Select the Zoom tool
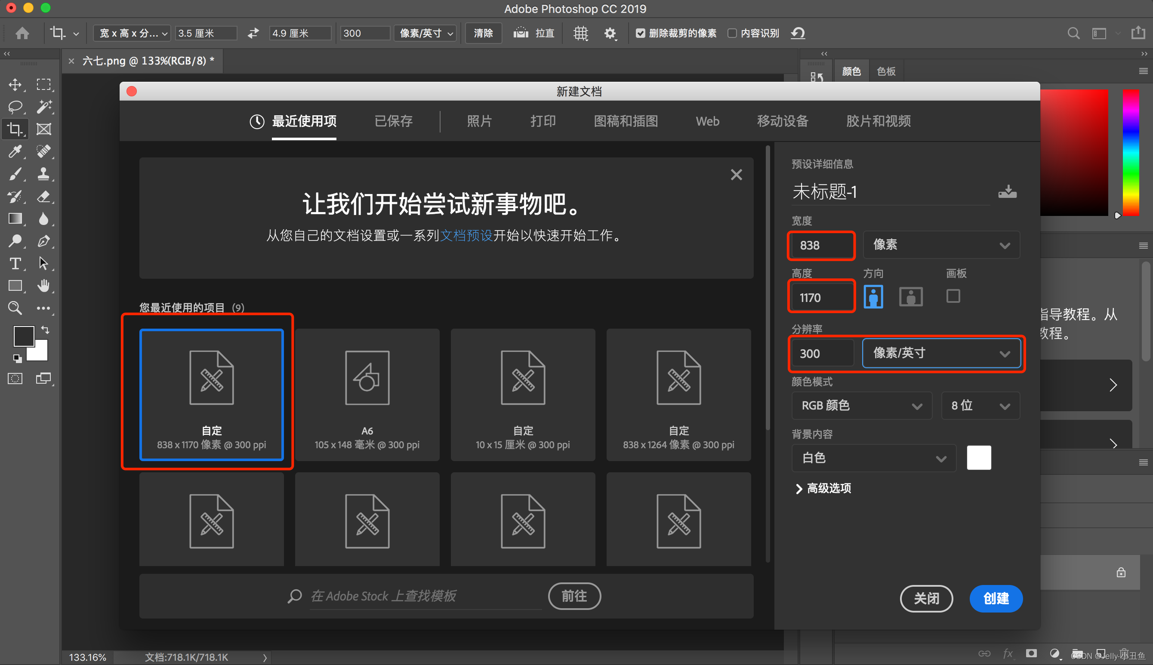This screenshot has width=1153, height=665. click(15, 308)
